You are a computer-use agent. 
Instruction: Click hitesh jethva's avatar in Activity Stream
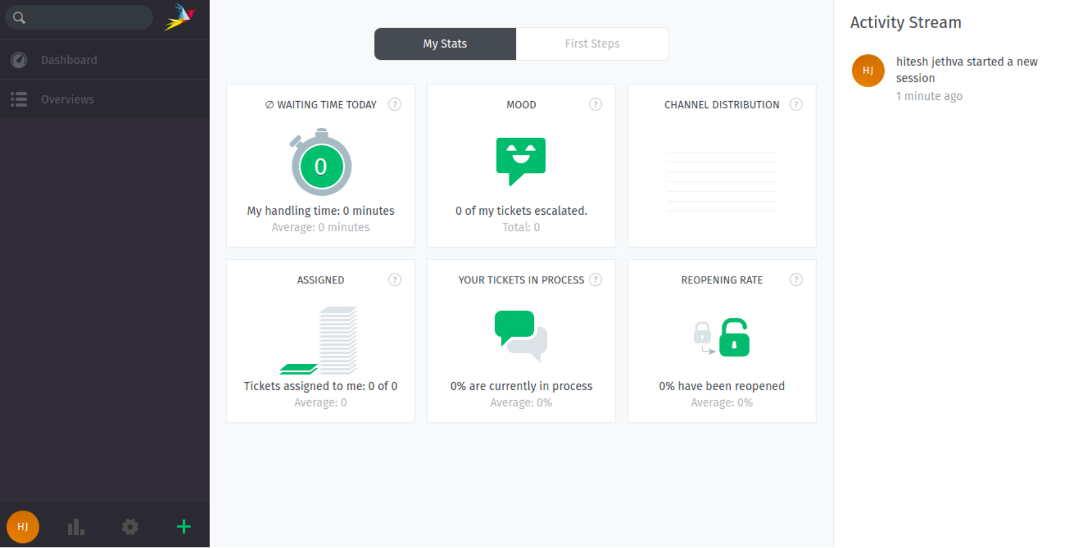point(868,71)
